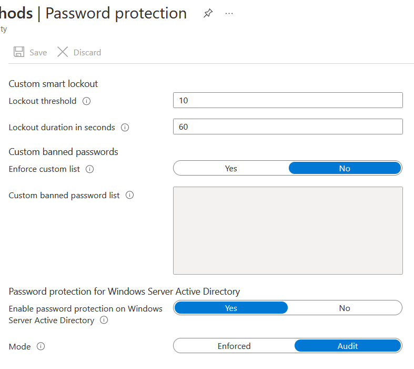The height and width of the screenshot is (369, 414).
Task: Open the more options ellipsis menu
Action: 229,13
